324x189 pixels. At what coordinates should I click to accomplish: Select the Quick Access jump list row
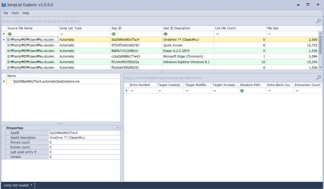pyautogui.click(x=162, y=45)
